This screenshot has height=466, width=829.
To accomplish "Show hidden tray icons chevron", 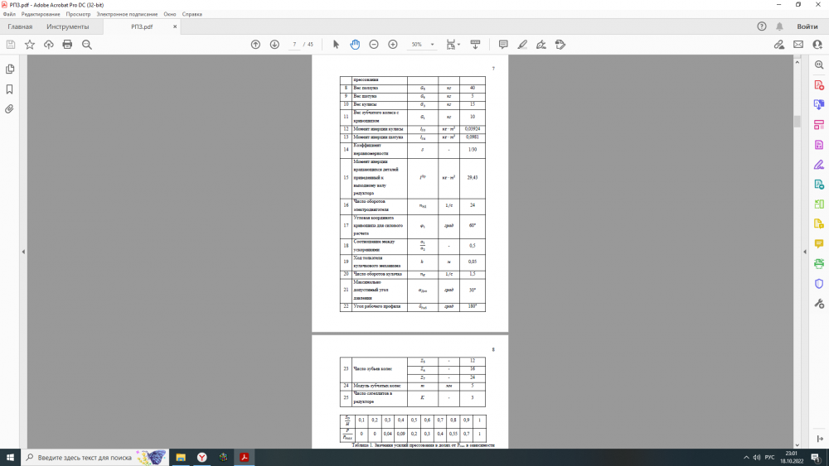I will pos(746,458).
